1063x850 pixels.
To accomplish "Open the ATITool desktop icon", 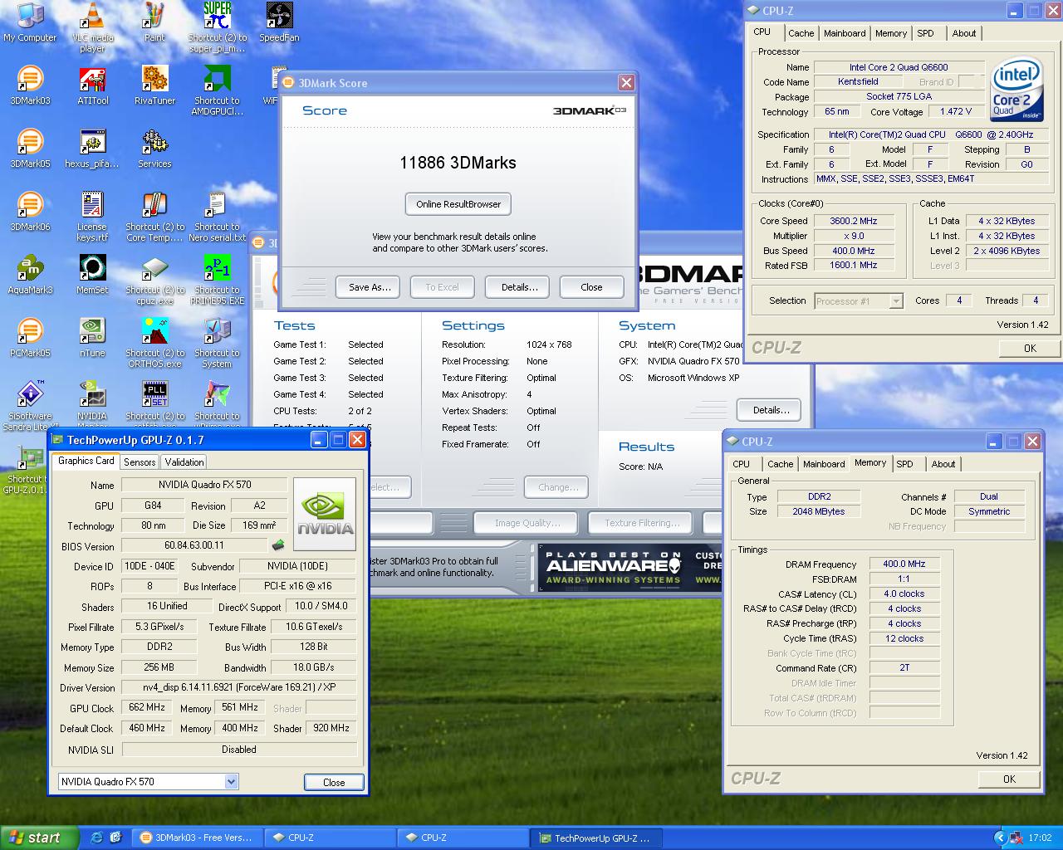I will pos(92,85).
